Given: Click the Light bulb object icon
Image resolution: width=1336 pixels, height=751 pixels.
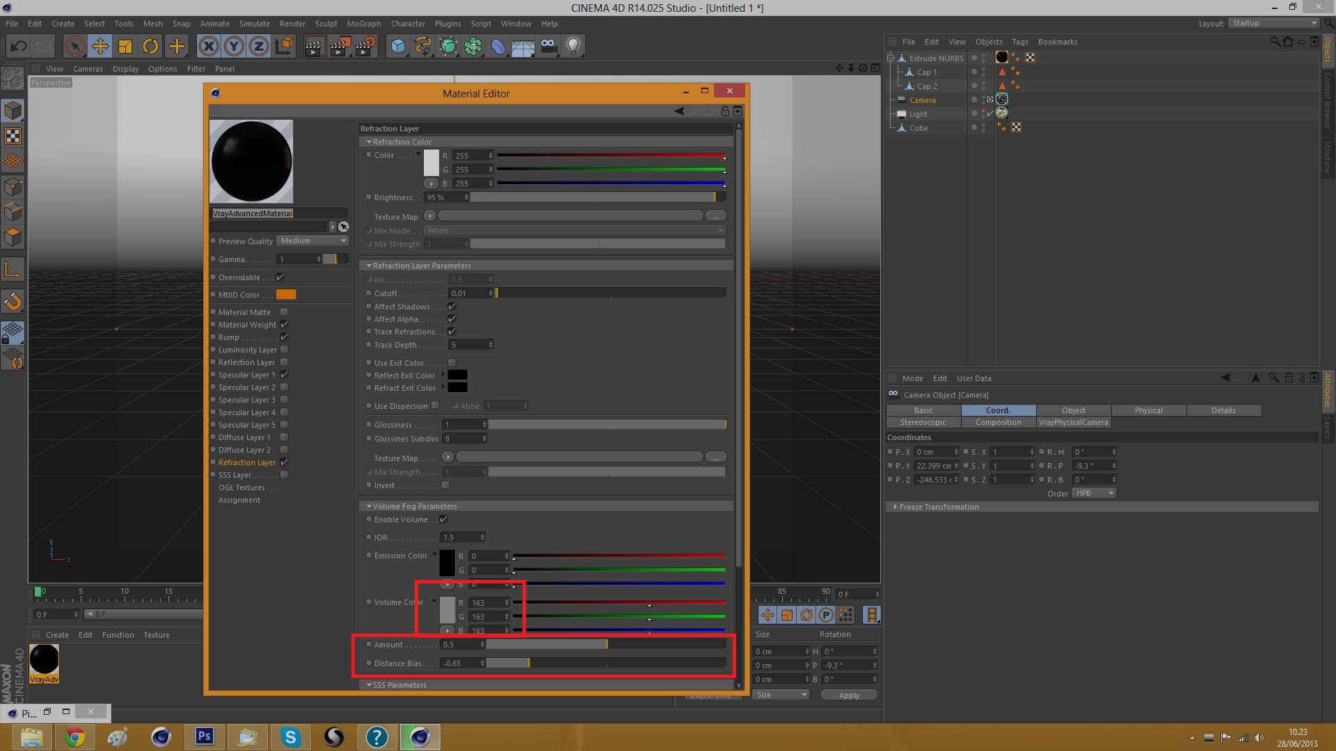Looking at the screenshot, I should [x=573, y=47].
